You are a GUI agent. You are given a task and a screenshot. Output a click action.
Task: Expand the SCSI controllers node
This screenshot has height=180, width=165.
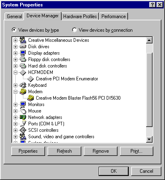[15, 130]
